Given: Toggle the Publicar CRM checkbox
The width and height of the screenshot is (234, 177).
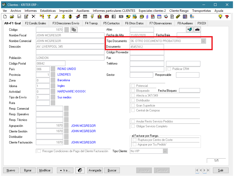Looking at the screenshot, I should click(169, 69).
